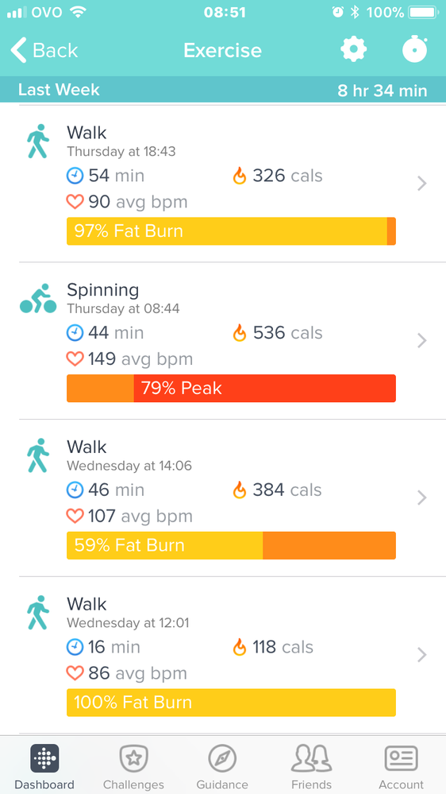Tap the 79% Peak heart zone bar
This screenshot has width=446, height=794.
pyautogui.click(x=231, y=389)
